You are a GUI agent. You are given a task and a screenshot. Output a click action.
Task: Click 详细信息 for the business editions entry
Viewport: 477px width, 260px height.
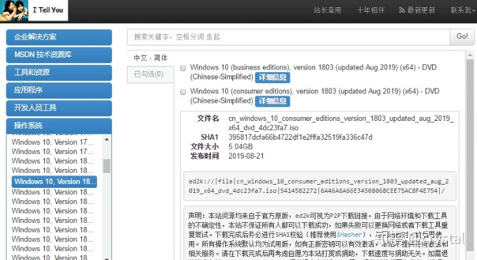pyautogui.click(x=272, y=77)
